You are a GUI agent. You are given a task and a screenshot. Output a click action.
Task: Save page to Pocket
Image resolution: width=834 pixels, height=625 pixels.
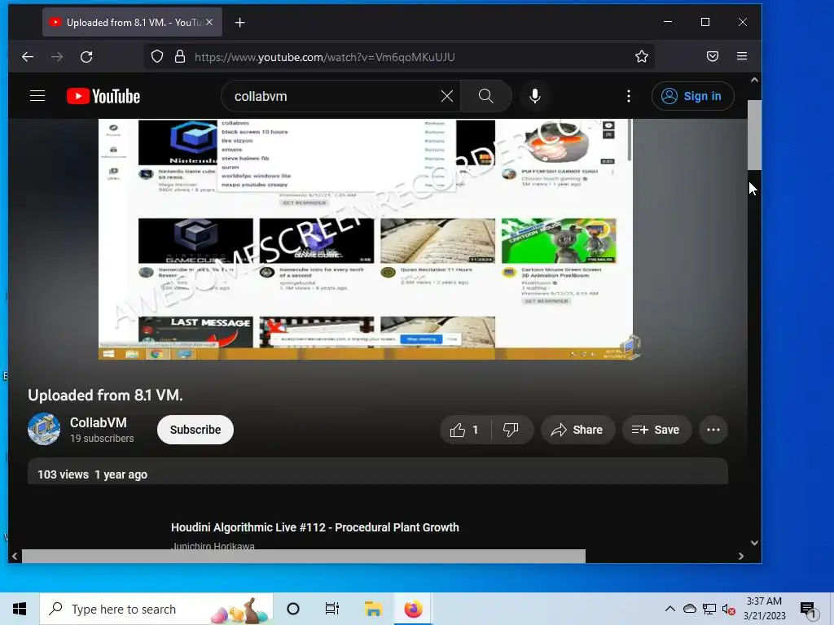[713, 56]
